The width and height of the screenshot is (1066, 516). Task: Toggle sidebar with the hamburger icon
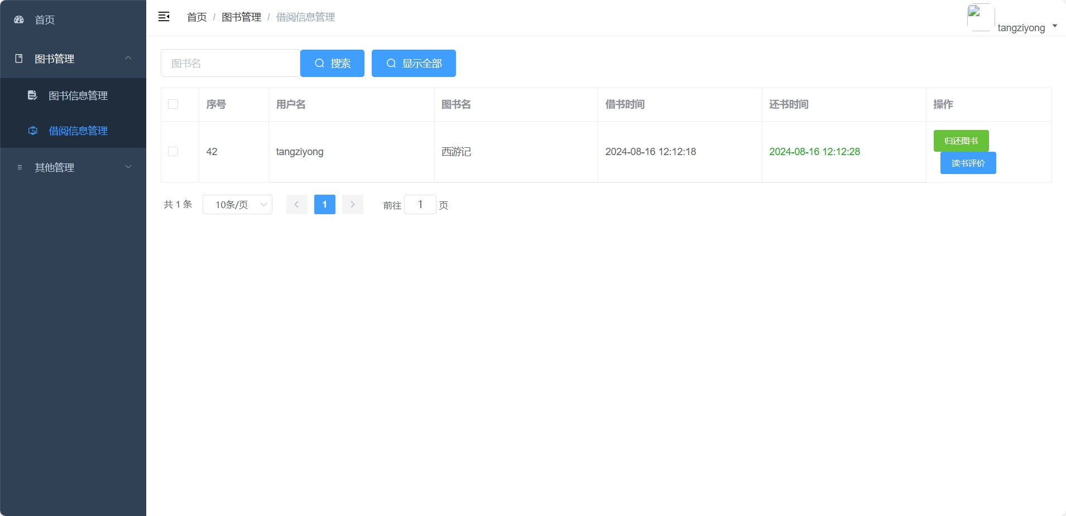coord(164,17)
